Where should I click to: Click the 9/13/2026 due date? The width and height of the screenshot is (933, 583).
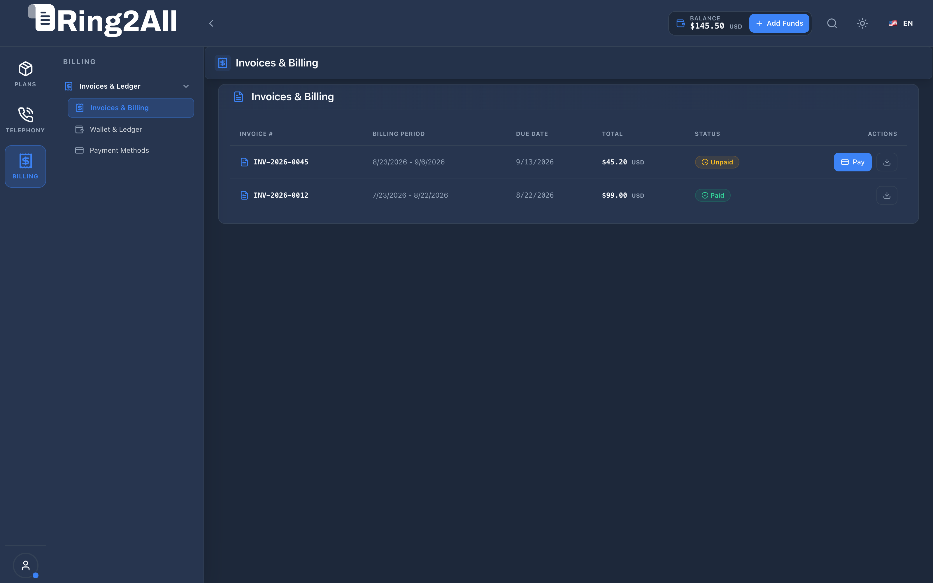535,162
